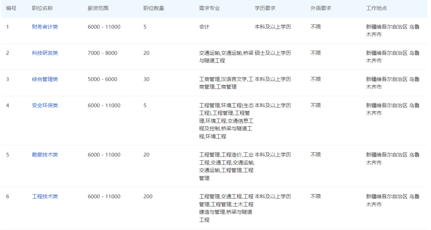Image resolution: width=431 pixels, height=230 pixels.
Task: Open the 安全环保类 position details
Action: [45, 106]
